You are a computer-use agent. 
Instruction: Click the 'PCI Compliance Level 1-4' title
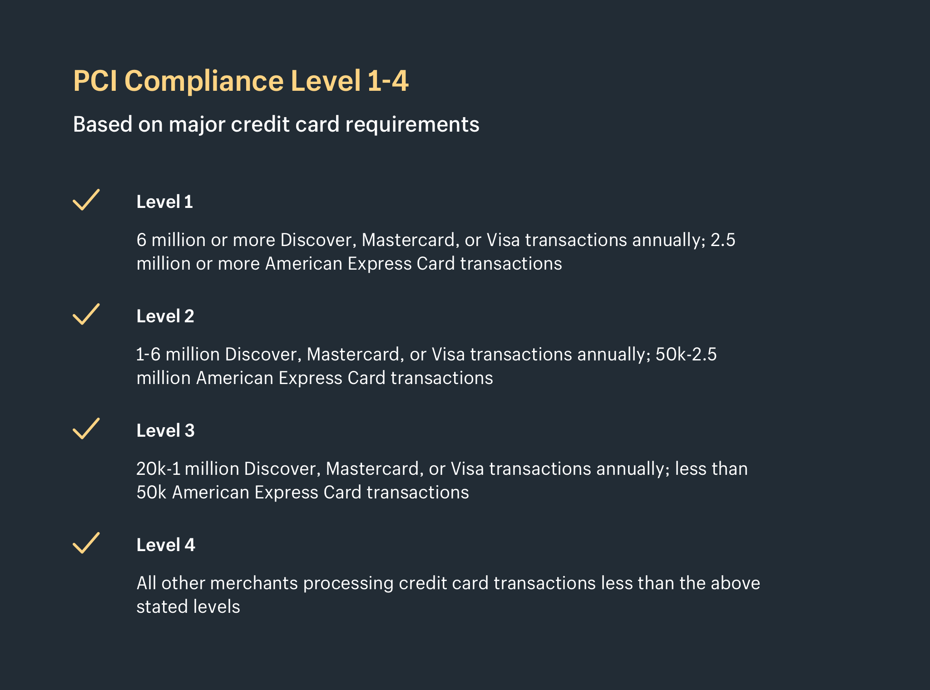(241, 81)
